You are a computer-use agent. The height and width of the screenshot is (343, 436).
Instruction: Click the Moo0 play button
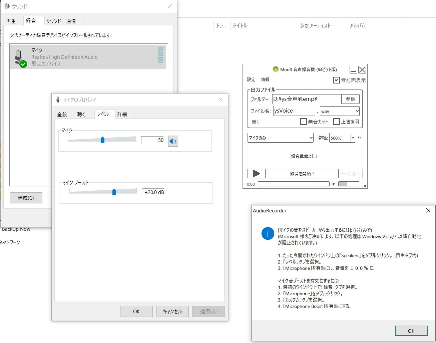(x=256, y=173)
